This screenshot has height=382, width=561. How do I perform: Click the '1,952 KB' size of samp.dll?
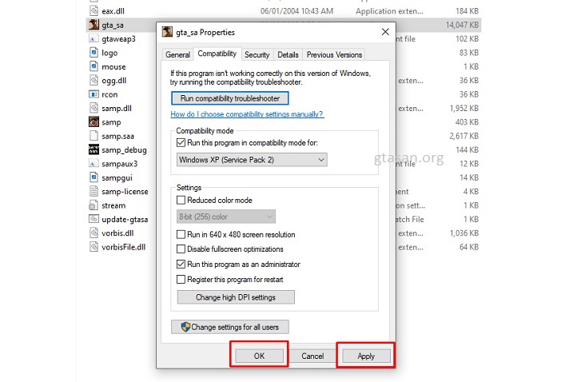point(464,108)
